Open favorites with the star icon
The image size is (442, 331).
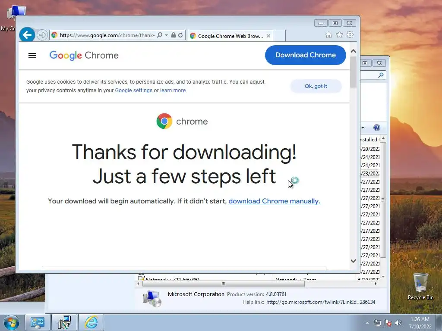tap(339, 34)
